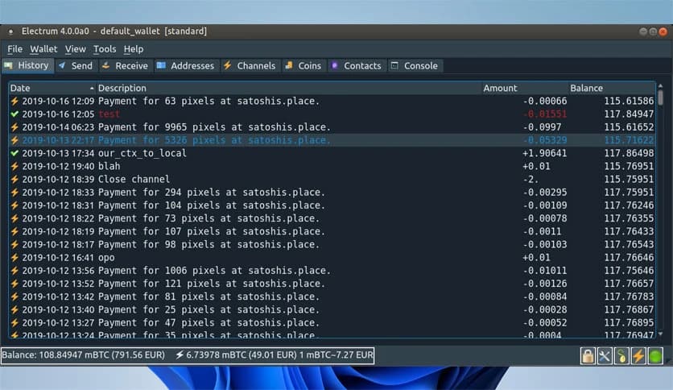Click the 2019-10-14 06:23 date cell
The height and width of the screenshot is (390, 673).
[x=58, y=127]
